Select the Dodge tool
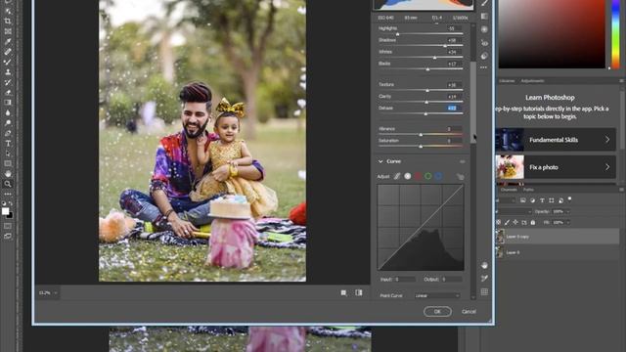Image resolution: width=626 pixels, height=352 pixels. [x=8, y=123]
